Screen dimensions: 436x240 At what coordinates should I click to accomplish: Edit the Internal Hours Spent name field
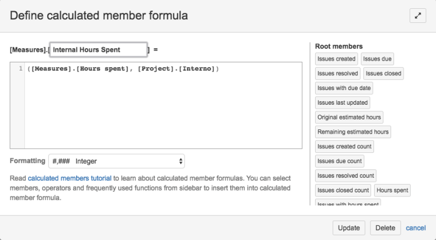coord(98,49)
